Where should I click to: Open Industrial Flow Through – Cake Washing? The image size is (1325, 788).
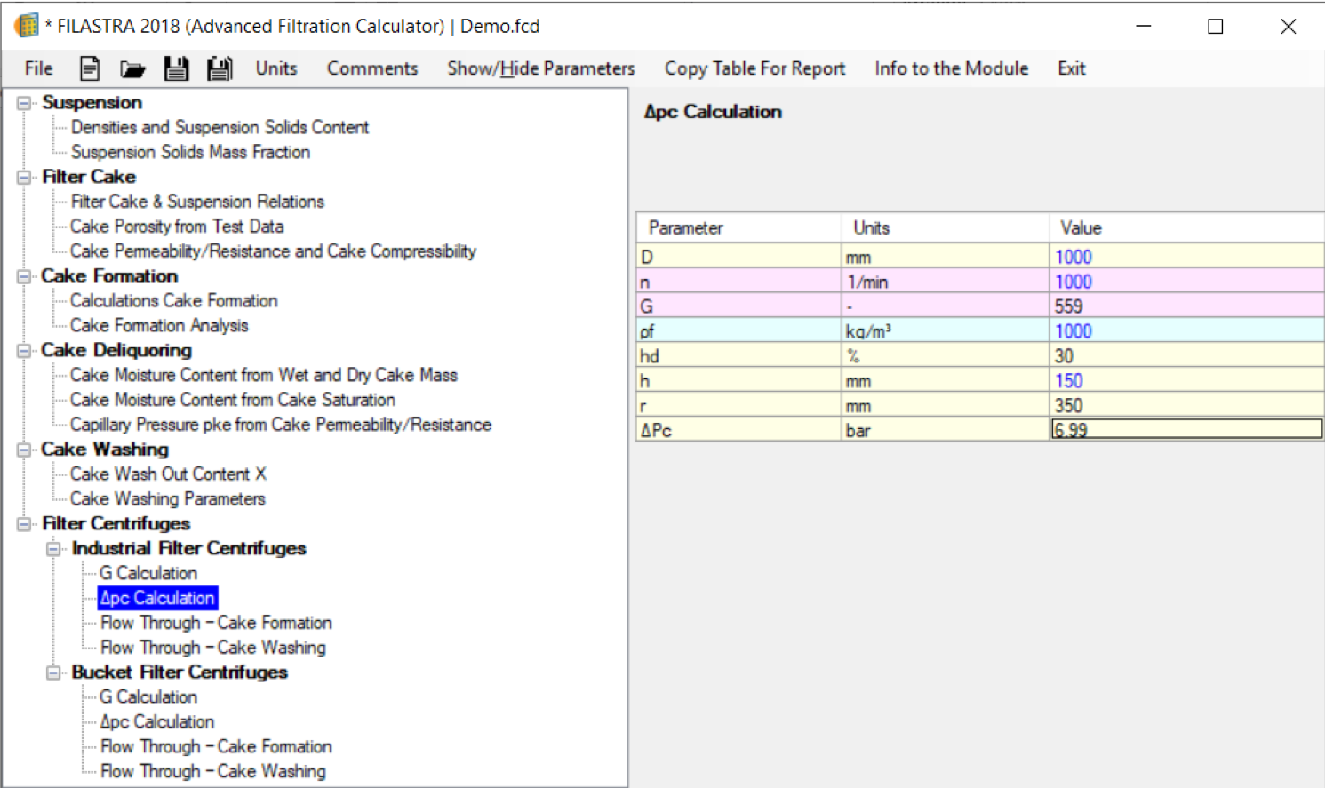[x=213, y=648]
